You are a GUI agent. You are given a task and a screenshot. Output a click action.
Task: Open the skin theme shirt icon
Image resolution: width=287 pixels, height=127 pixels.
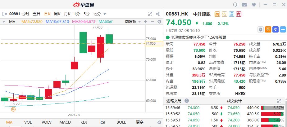click(x=254, y=5)
